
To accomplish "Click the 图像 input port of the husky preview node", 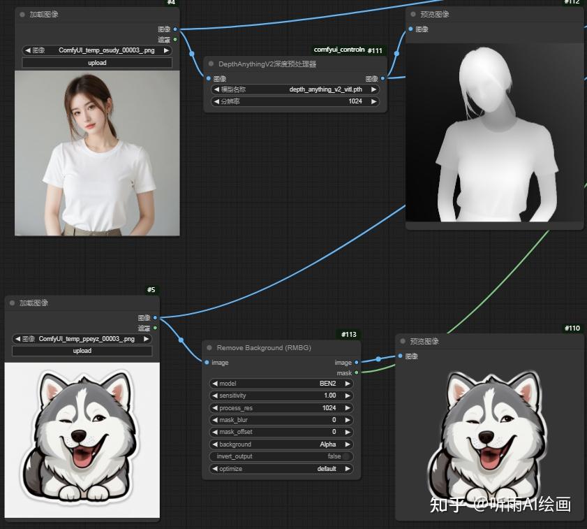I will coord(401,356).
